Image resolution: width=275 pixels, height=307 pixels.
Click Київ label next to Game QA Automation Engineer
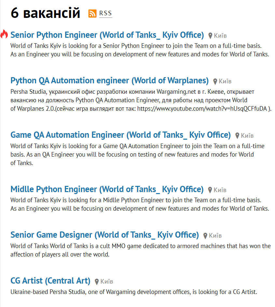[x=247, y=135]
